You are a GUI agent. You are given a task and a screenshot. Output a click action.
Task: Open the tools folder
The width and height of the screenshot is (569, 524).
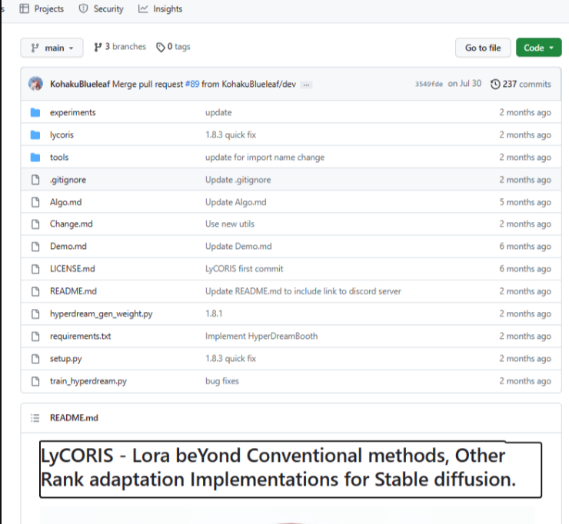[59, 158]
